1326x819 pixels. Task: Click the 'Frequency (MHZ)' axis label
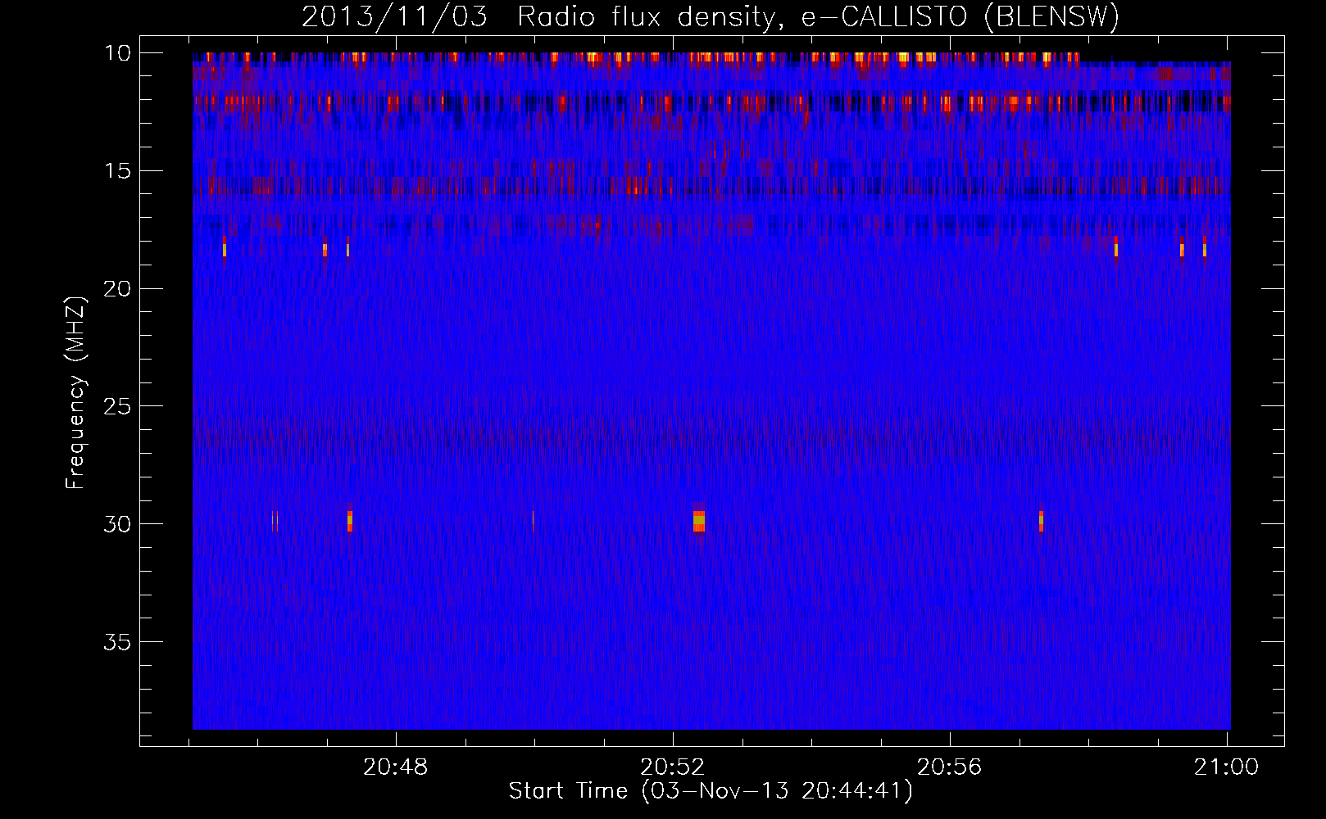coord(75,393)
